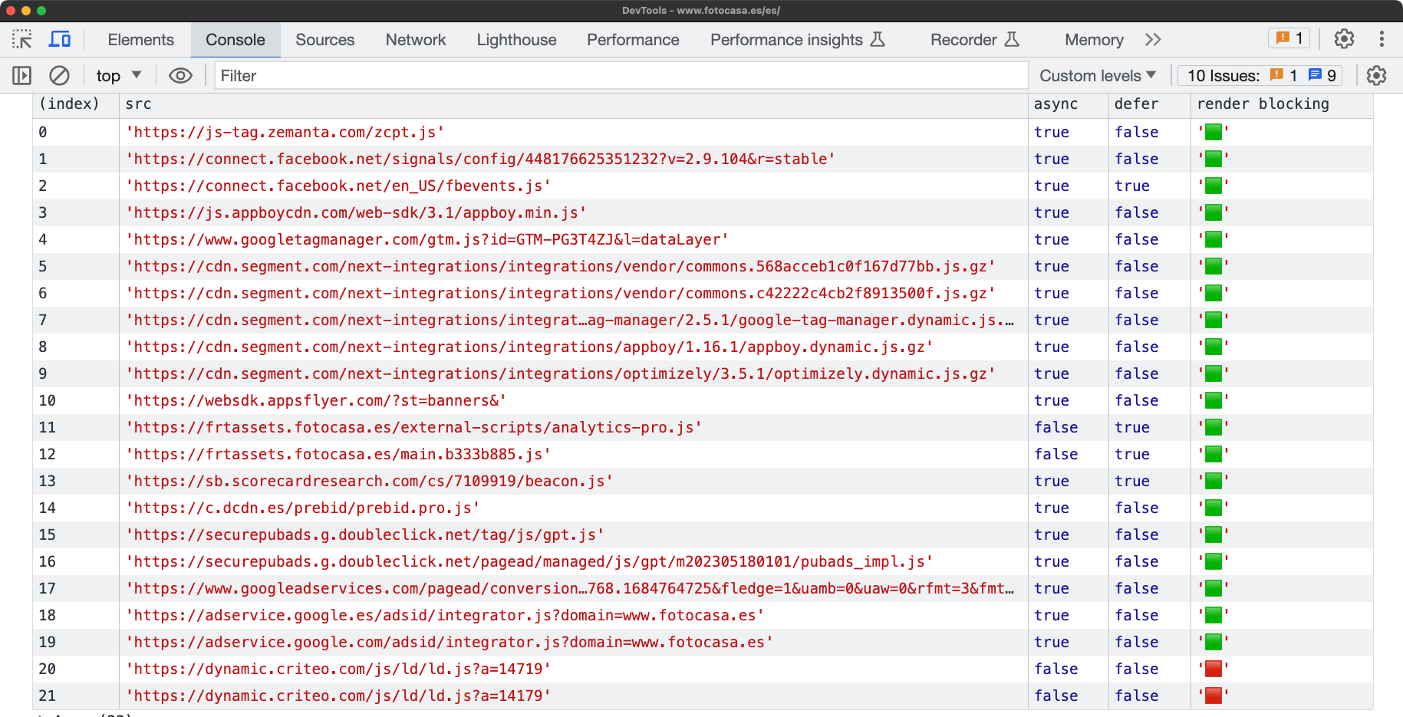
Task: Click the orange breaking-change issues icon in the 10 Issues counter
Action: coord(1276,75)
